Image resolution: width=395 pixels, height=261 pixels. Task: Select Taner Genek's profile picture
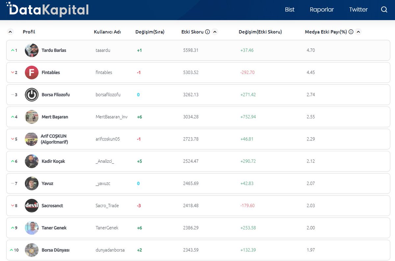click(x=31, y=227)
